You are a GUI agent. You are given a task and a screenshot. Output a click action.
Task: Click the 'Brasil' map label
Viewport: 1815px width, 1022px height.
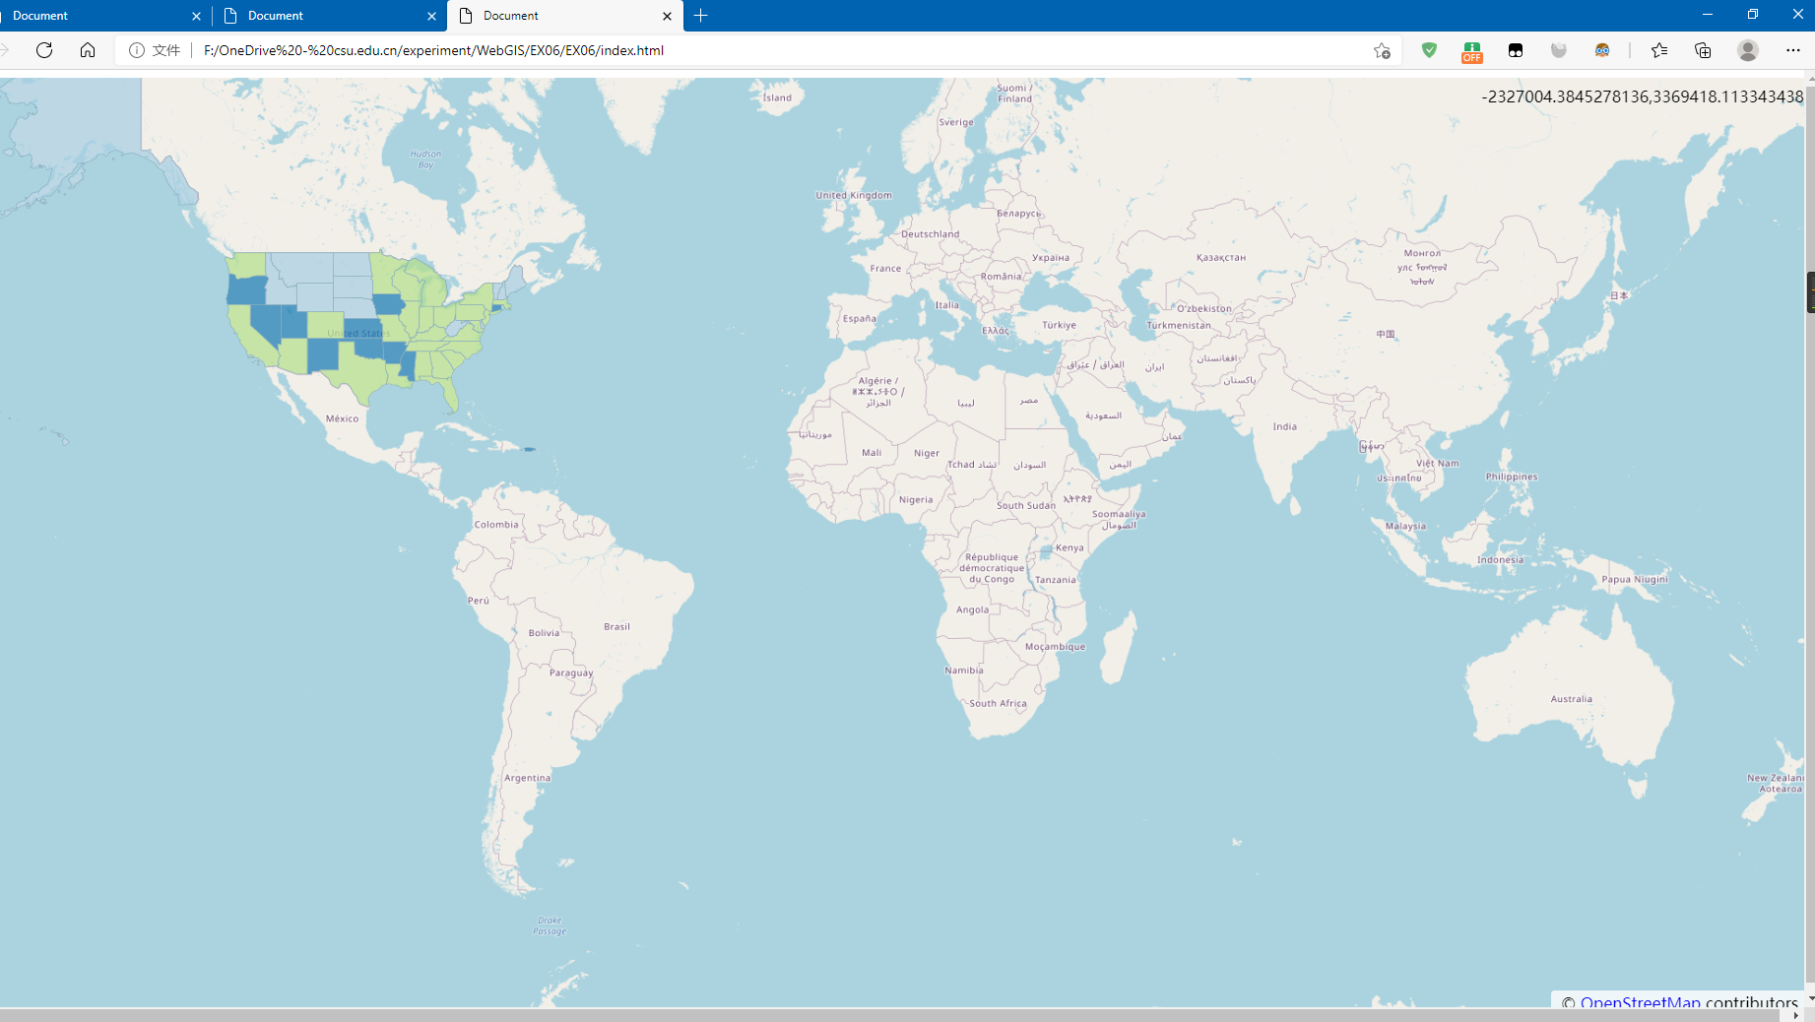coord(616,626)
